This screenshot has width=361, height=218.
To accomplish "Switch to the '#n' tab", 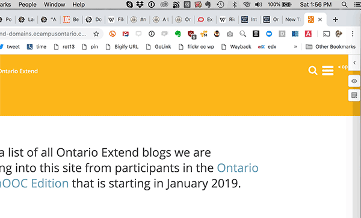I will 138,20.
